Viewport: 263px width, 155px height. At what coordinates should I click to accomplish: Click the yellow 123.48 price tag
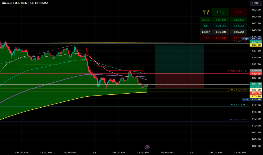click(256, 96)
